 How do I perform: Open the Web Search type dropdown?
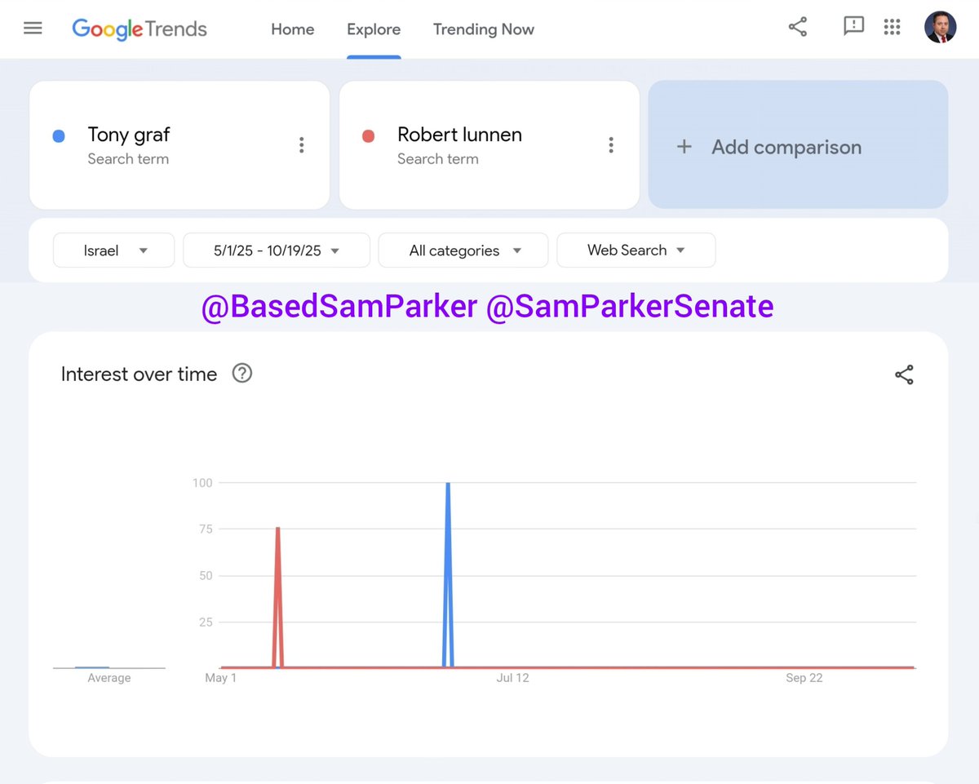click(x=636, y=250)
